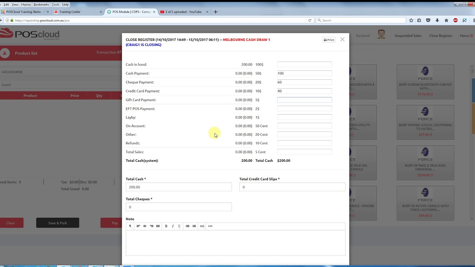475x267 pixels.
Task: Save page to Pocket
Action: 428,20
